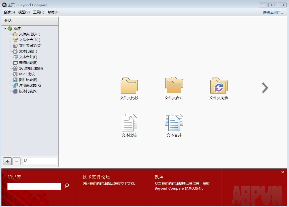Open the 工具(T) menu
Viewport: 289px width, 207px height.
[39, 12]
